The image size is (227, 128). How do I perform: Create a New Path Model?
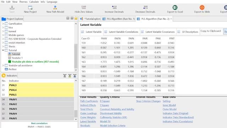click(55, 10)
